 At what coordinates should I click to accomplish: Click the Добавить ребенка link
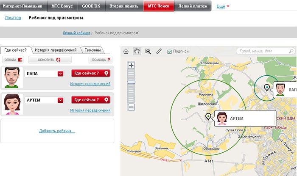tap(57, 131)
